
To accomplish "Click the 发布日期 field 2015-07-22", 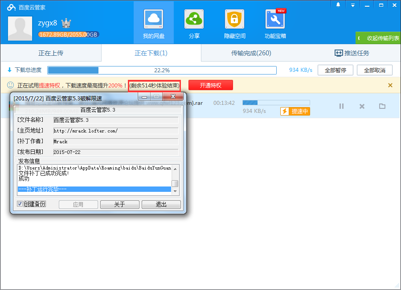I will coord(115,152).
